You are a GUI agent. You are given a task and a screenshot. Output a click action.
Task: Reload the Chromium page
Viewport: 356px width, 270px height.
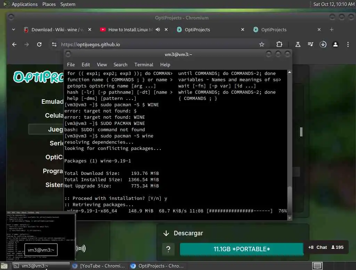pos(39,44)
